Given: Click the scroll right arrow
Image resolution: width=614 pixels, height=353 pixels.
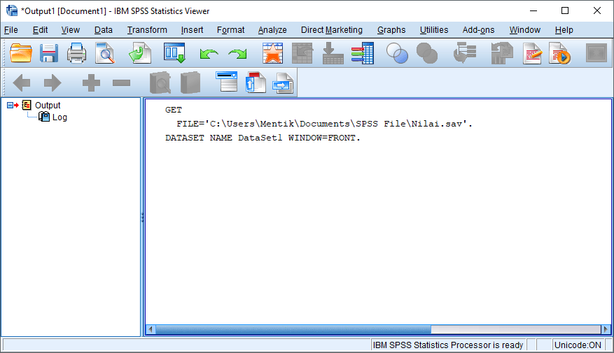Looking at the screenshot, I should [606, 329].
